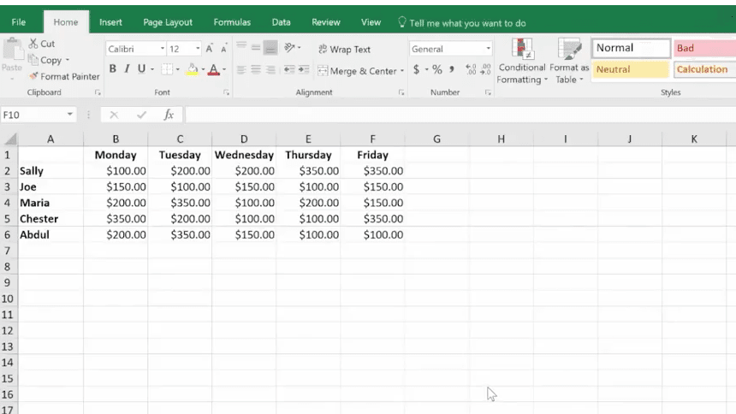Toggle Bold formatting
This screenshot has height=414, width=736.
(x=113, y=69)
